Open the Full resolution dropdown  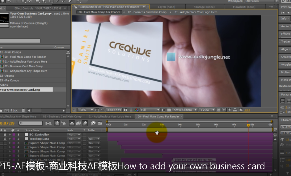(150, 110)
